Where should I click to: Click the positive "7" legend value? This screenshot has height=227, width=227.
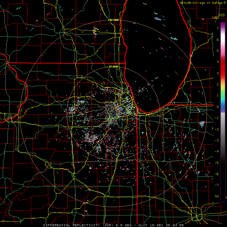[218, 28]
